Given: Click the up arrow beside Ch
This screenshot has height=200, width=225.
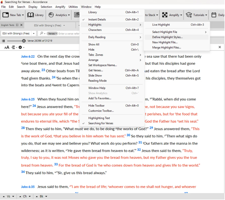Looking at the screenshot, I should pos(20,197).
